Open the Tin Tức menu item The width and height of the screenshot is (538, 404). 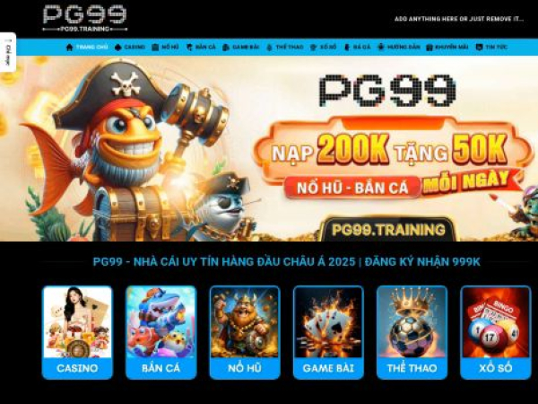(x=491, y=47)
